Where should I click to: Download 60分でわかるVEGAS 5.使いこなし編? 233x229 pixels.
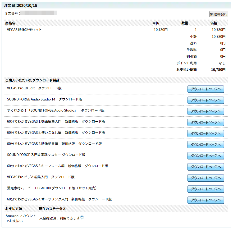pyautogui.click(x=205, y=134)
